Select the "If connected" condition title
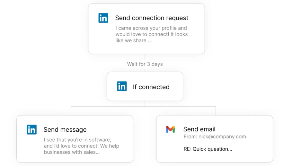The width and height of the screenshot is (292, 166). tap(151, 87)
